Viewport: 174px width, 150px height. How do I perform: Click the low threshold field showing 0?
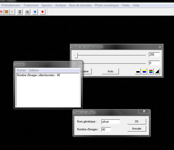pyautogui.click(x=154, y=63)
